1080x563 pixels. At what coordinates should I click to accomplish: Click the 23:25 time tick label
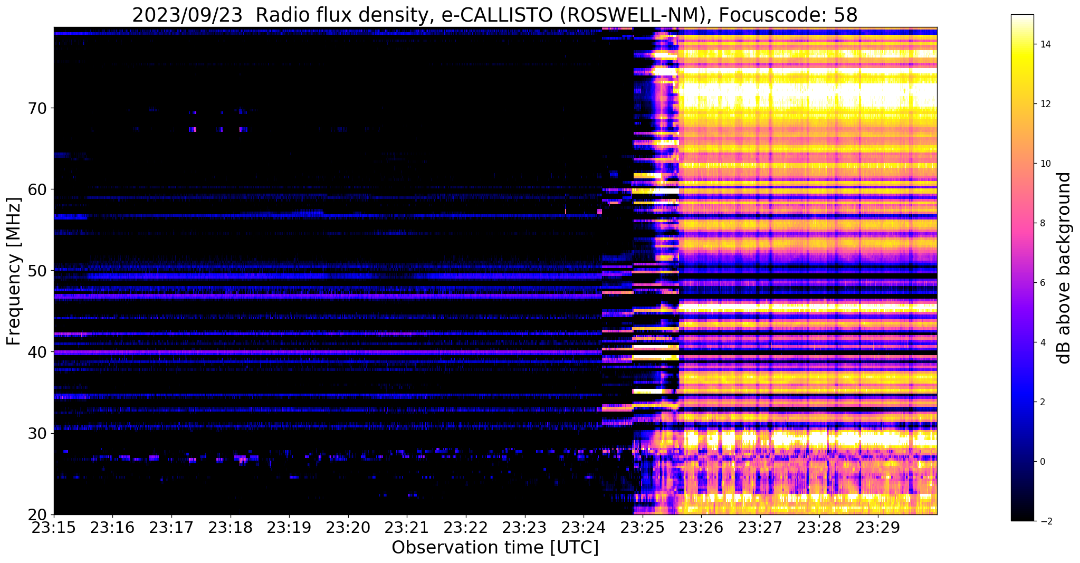click(x=643, y=527)
